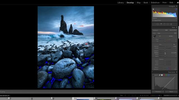Collapse the Histogram panel

click(x=176, y=6)
